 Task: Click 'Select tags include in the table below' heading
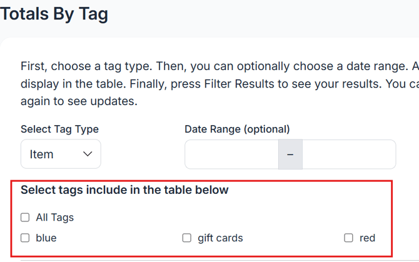point(124,189)
